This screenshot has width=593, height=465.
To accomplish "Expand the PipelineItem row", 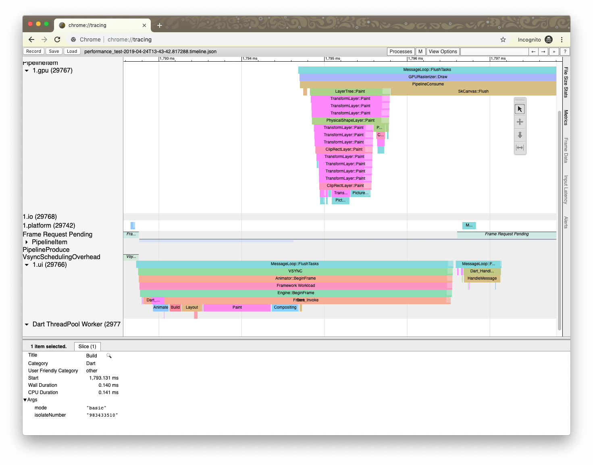I will [x=27, y=242].
